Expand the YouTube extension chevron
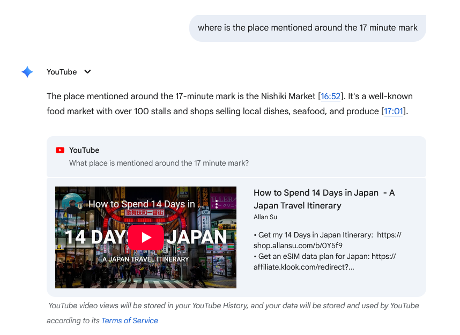This screenshot has width=460, height=335. pyautogui.click(x=87, y=72)
